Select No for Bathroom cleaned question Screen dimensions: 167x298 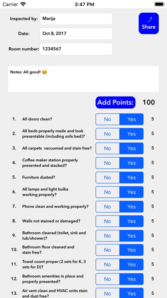point(107,236)
